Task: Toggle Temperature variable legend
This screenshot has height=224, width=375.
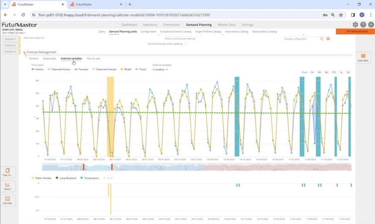Action: click(90, 178)
